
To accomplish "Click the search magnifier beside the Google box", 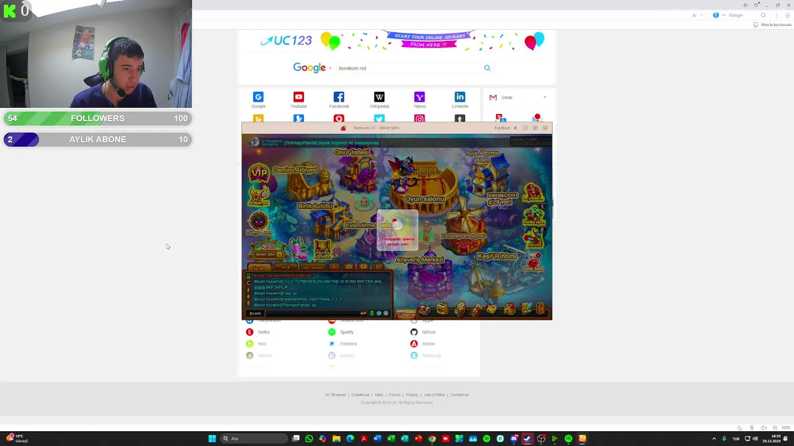I will 487,68.
